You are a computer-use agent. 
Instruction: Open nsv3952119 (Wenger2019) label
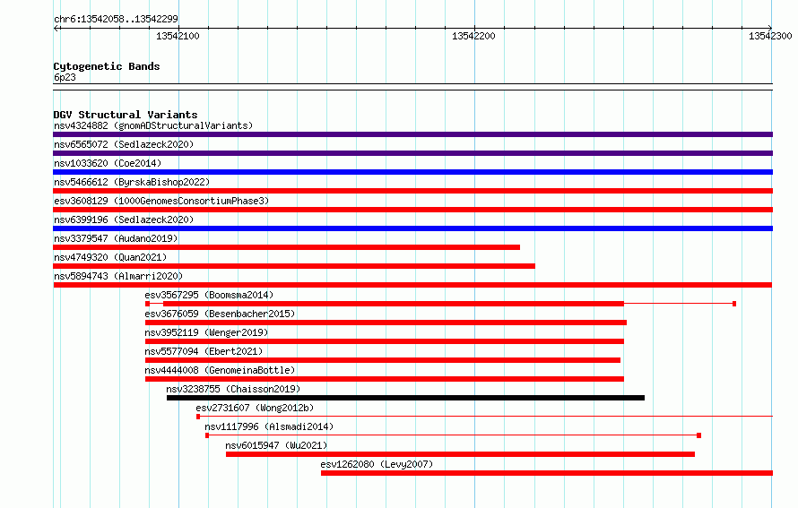(x=206, y=332)
